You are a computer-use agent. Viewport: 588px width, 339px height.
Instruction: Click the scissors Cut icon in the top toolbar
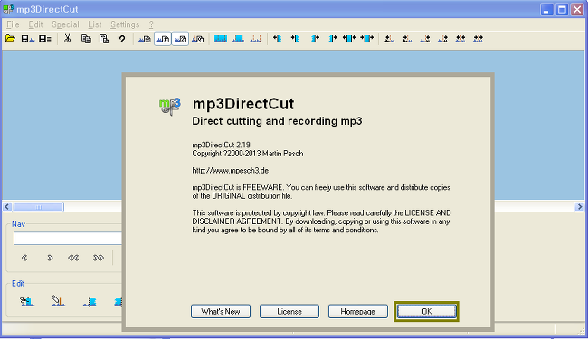coord(68,39)
